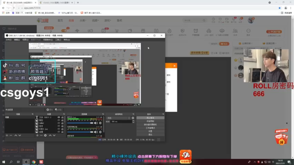Select the scene entry in scenes list
This screenshot has width=294, height=165.
click(19, 117)
